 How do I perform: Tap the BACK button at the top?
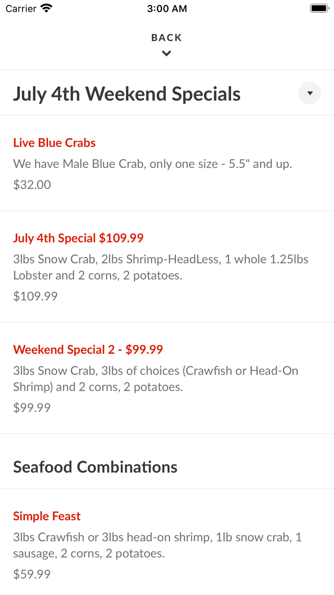(166, 37)
